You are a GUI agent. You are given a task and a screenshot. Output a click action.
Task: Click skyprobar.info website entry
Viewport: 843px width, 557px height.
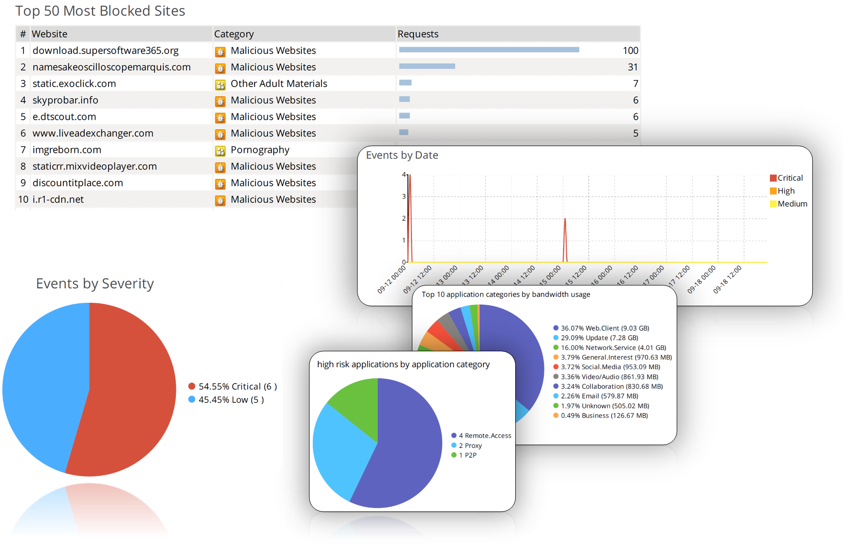coord(65,100)
